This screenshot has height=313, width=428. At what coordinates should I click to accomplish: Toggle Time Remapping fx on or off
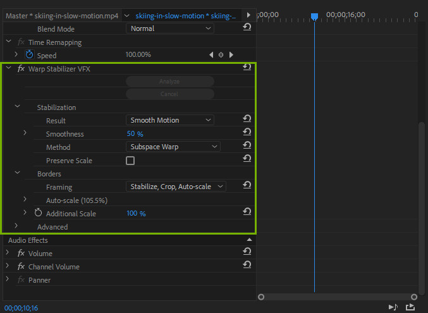click(21, 42)
